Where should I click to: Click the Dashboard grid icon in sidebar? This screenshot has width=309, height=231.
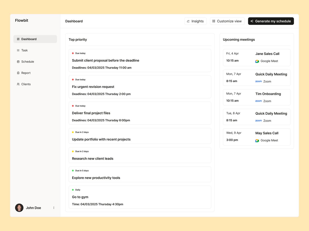(18, 39)
